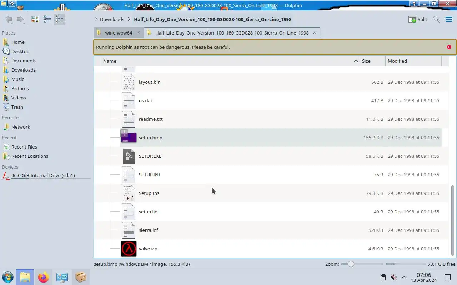Go back with the left arrow
Viewport: 457px width, 285px height.
pos(9,19)
